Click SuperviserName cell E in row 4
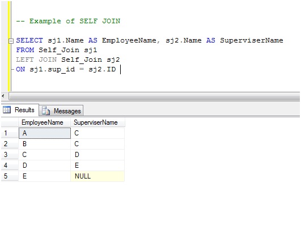The height and width of the screenshot is (225, 301). pyautogui.click(x=97, y=165)
